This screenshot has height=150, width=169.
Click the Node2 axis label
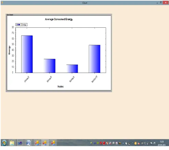click(x=27, y=79)
